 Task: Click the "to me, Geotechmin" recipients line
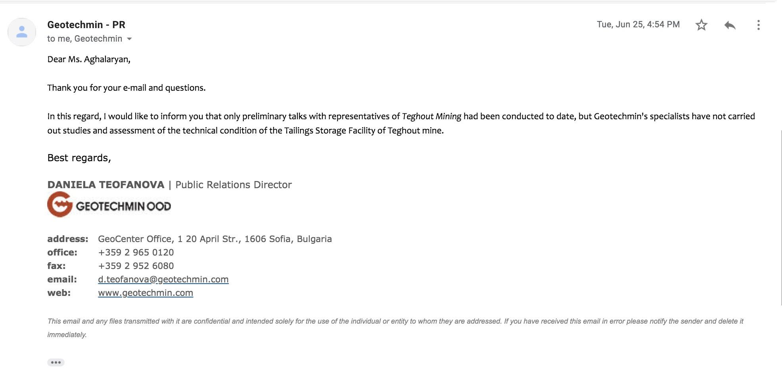click(x=84, y=38)
